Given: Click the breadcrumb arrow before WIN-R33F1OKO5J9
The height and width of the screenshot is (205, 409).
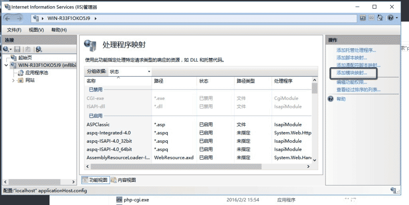Looking at the screenshot, I should [43, 18].
